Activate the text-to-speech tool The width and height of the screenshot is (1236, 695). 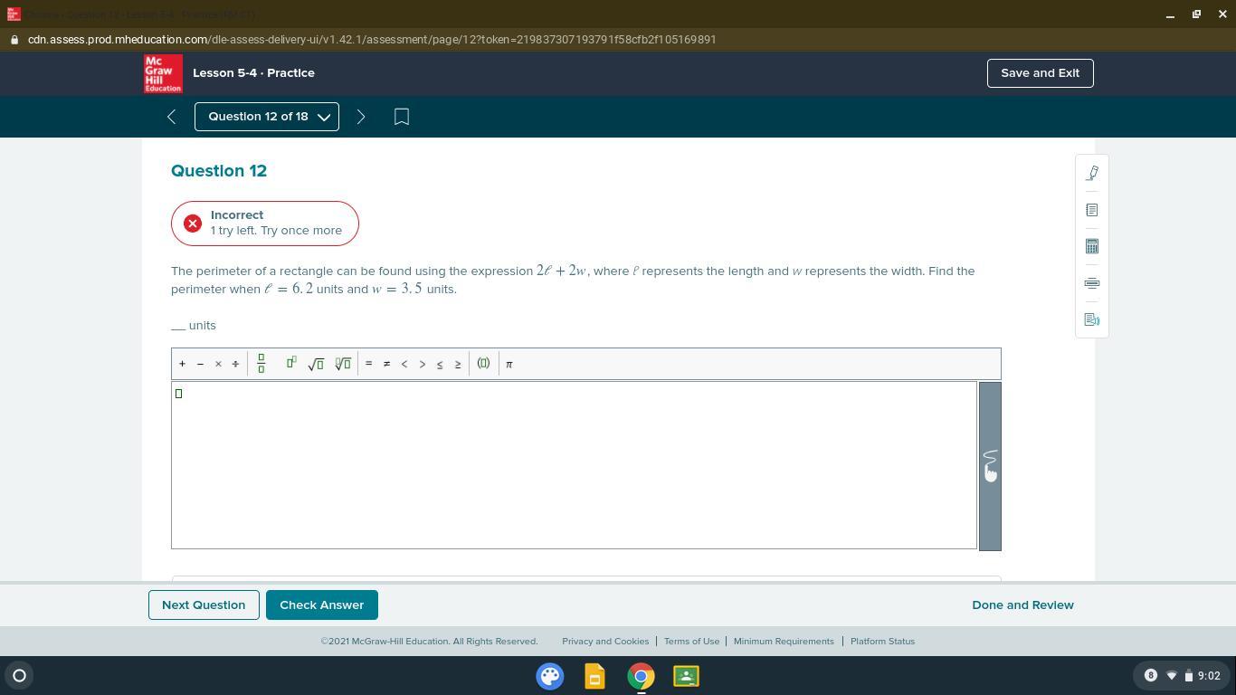tap(1092, 319)
